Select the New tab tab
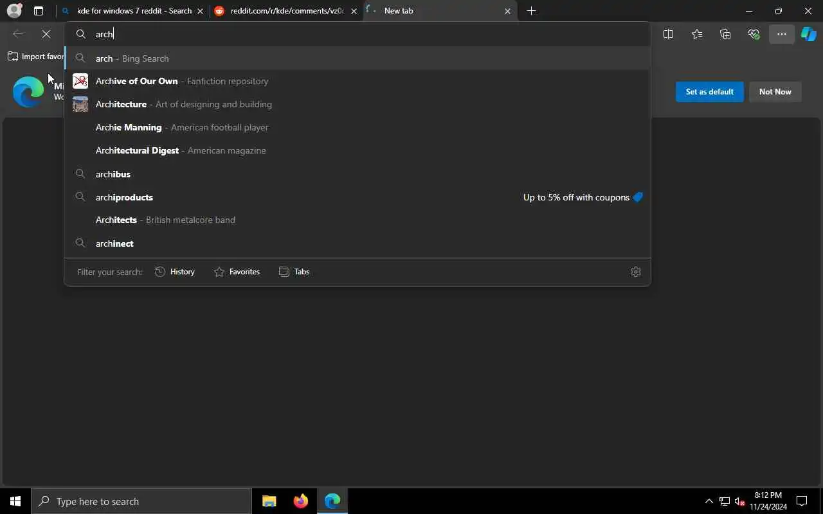 (x=440, y=11)
